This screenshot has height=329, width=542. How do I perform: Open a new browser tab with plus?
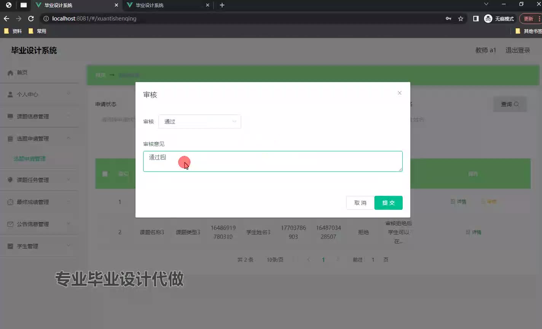222,5
